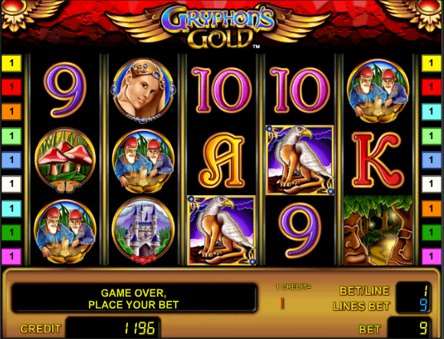Click the Credit amount display

coord(114,329)
